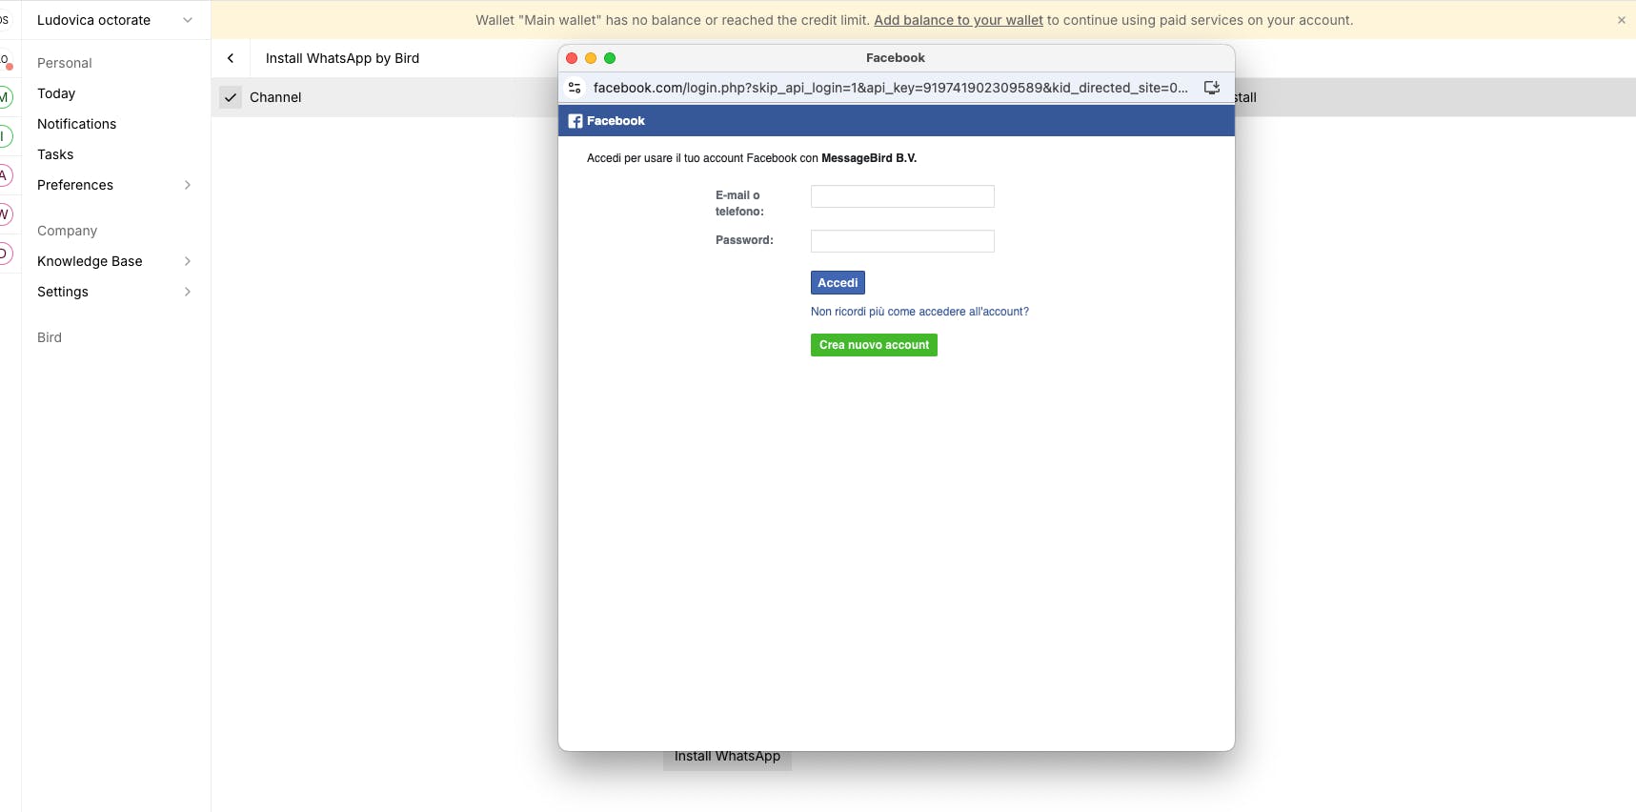This screenshot has width=1636, height=812.
Task: Open Notifications in the sidebar
Action: 76,124
